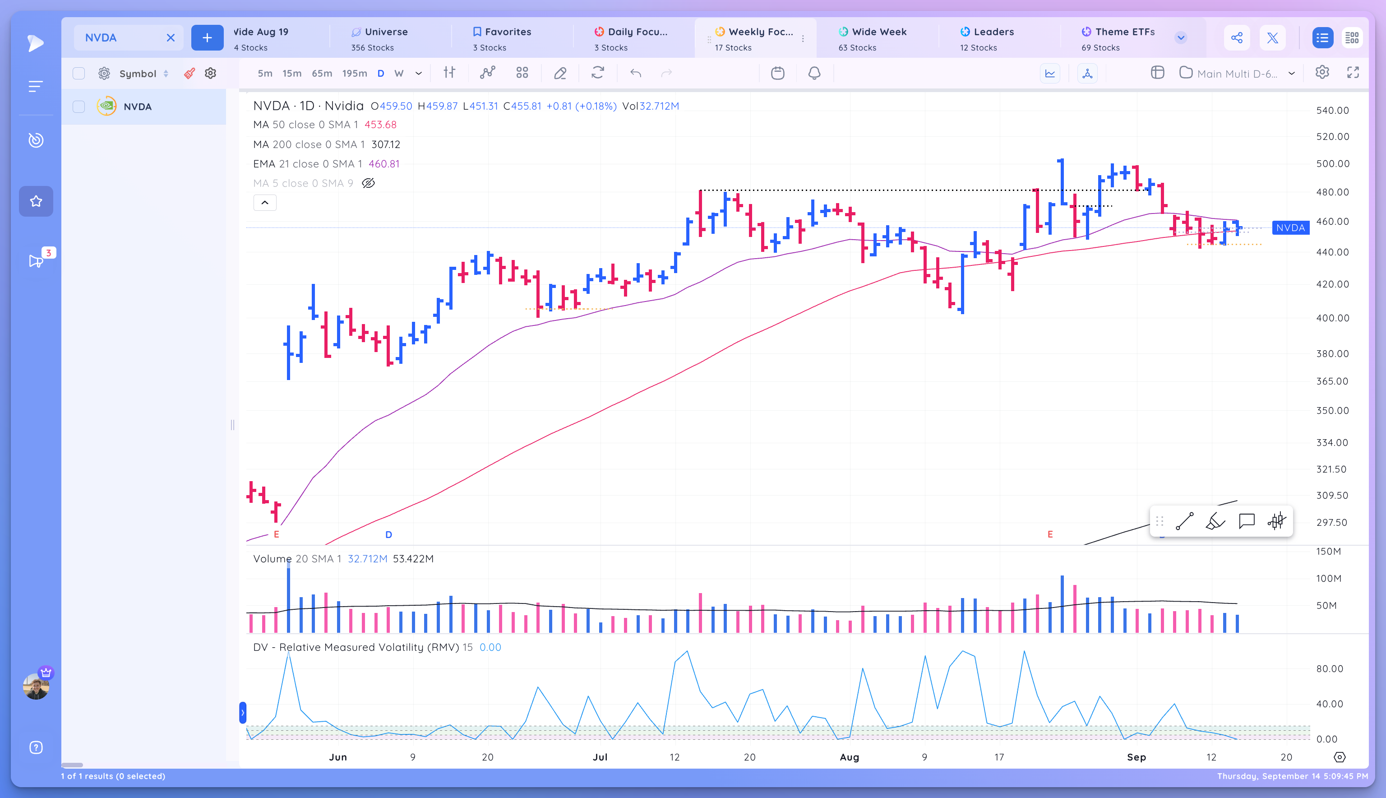Click the alert bell icon

(815, 73)
